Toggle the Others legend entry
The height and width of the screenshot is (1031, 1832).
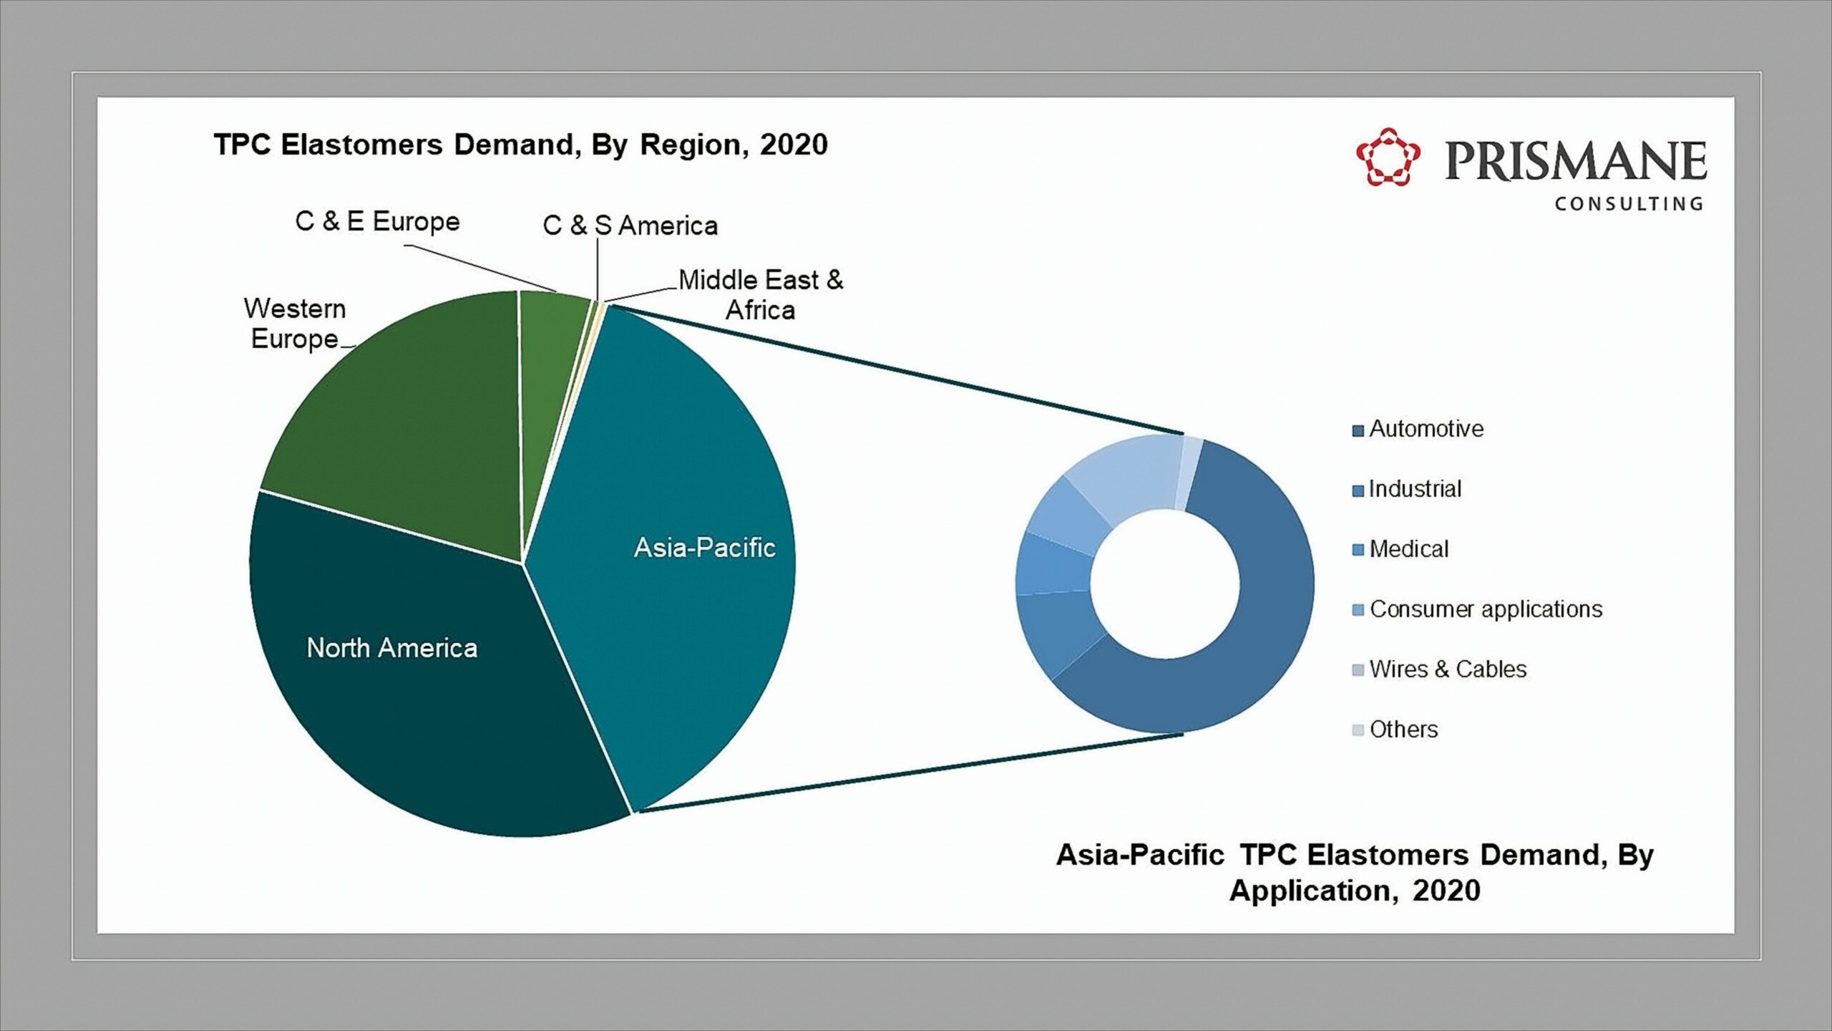click(1406, 730)
